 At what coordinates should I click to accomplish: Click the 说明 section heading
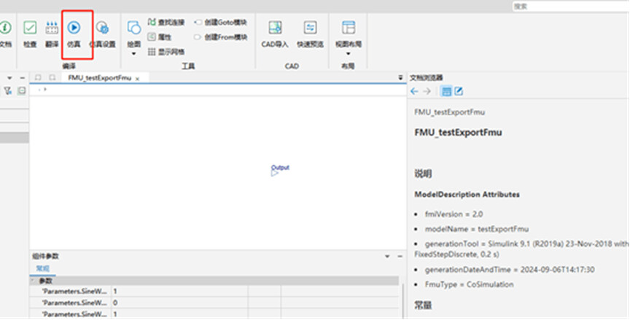[423, 174]
